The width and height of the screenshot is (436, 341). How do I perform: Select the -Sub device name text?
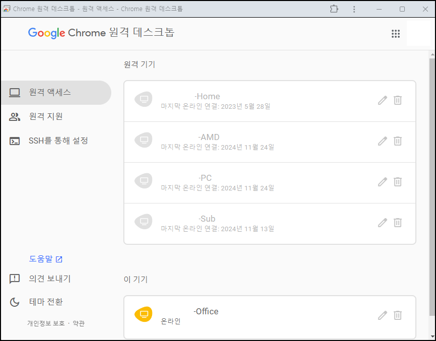click(x=207, y=219)
